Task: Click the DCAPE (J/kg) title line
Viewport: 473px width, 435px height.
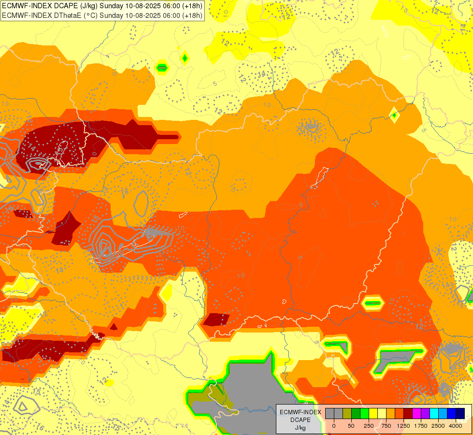Action: 102,6
